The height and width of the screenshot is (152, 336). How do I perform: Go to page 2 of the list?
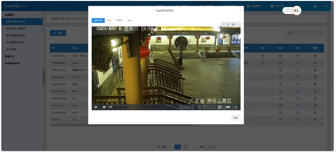click(x=185, y=147)
